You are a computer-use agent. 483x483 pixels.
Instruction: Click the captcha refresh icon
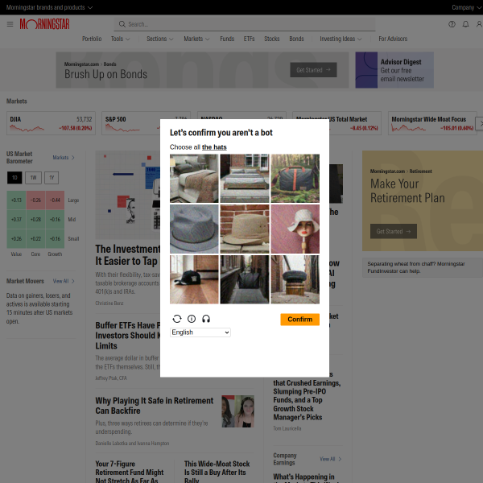(x=177, y=319)
